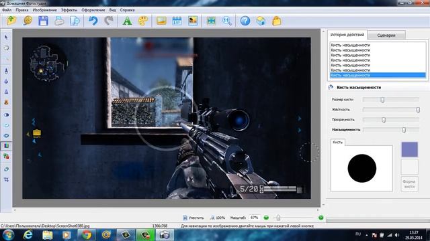Add text using the green letter A icon
Viewport: 430px width, 241px height.
[127, 21]
